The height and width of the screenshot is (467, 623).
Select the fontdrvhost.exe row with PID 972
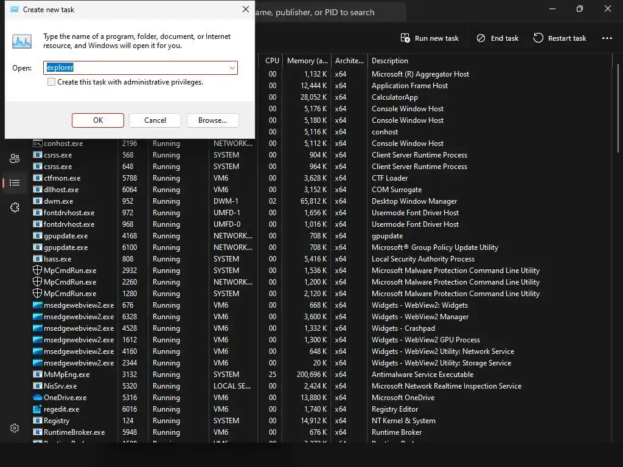(322, 213)
